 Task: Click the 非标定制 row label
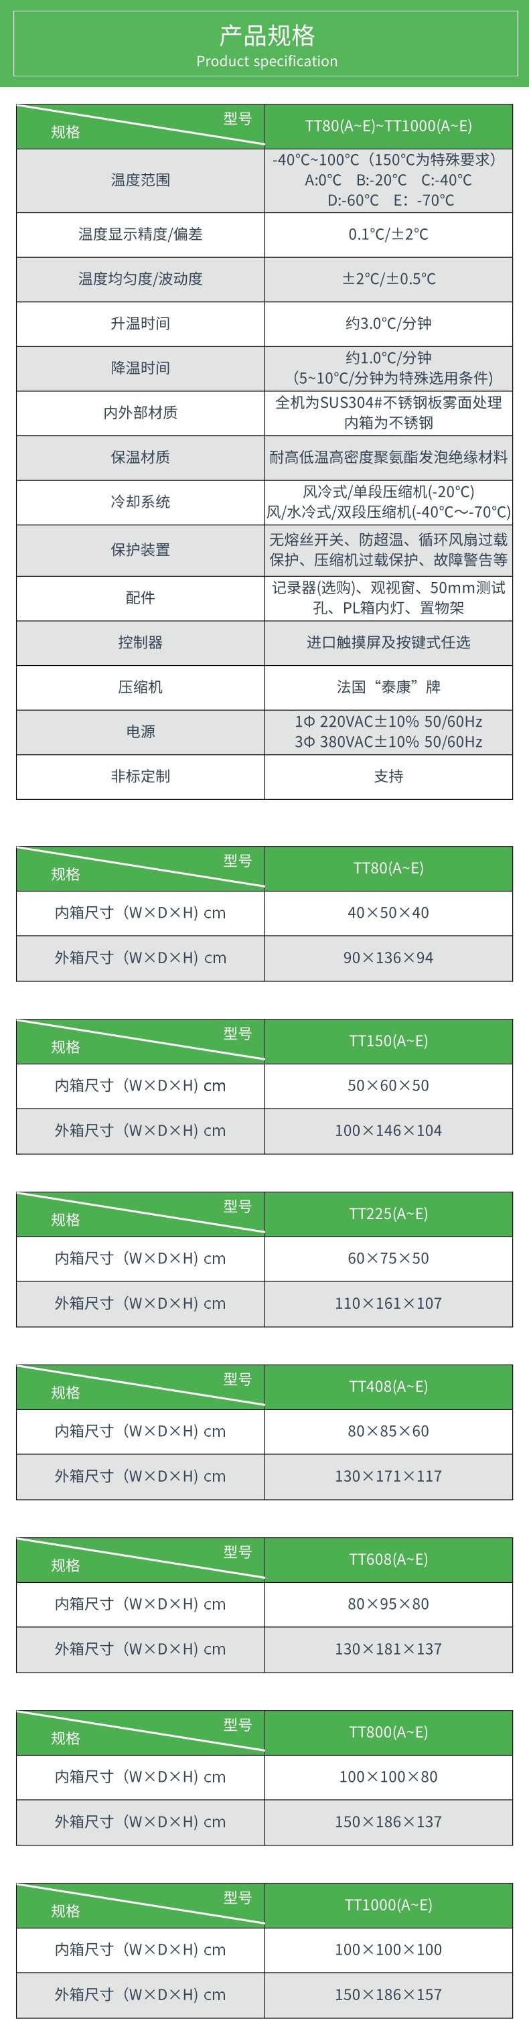pyautogui.click(x=140, y=776)
